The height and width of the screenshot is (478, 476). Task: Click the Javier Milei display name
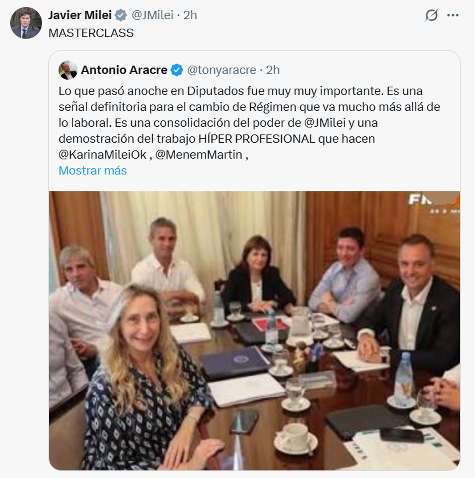pyautogui.click(x=80, y=15)
